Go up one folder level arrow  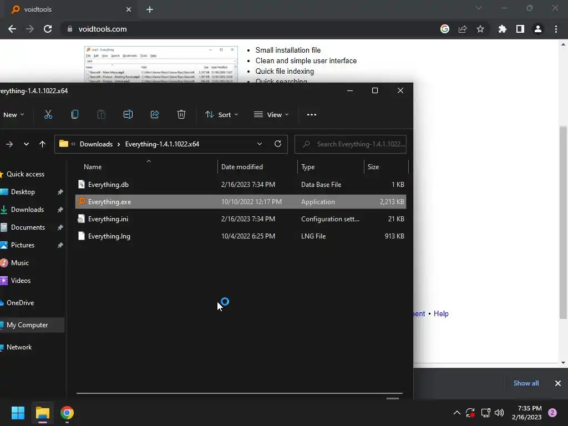tap(42, 144)
